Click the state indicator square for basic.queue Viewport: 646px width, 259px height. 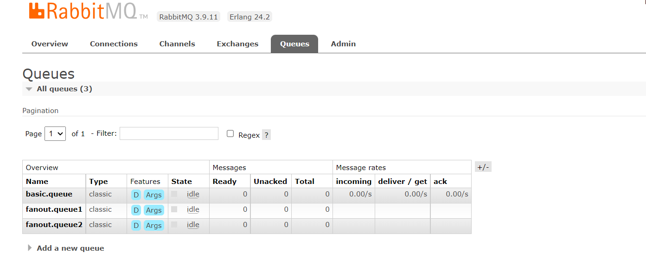pos(174,194)
